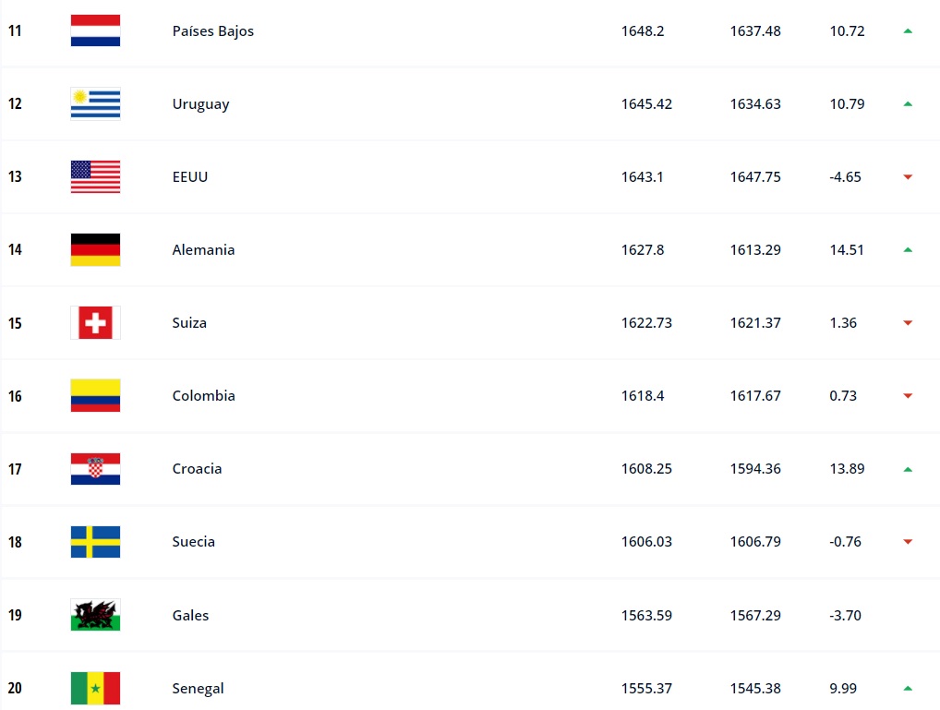
Task: Click rank number 16 for Colombia
Action: [15, 396]
